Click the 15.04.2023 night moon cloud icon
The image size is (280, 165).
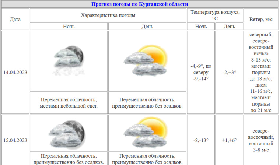pyautogui.click(x=67, y=135)
